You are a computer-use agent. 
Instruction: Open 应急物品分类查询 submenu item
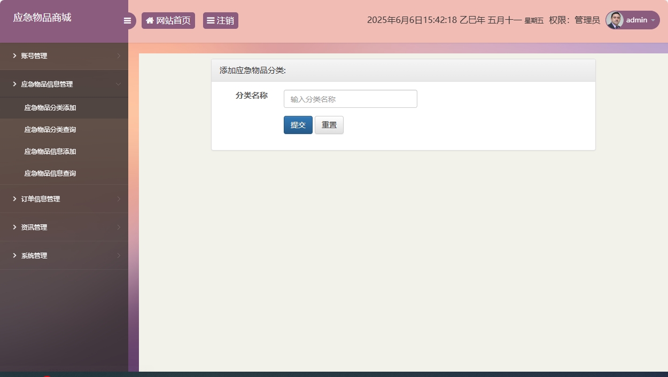click(x=64, y=130)
